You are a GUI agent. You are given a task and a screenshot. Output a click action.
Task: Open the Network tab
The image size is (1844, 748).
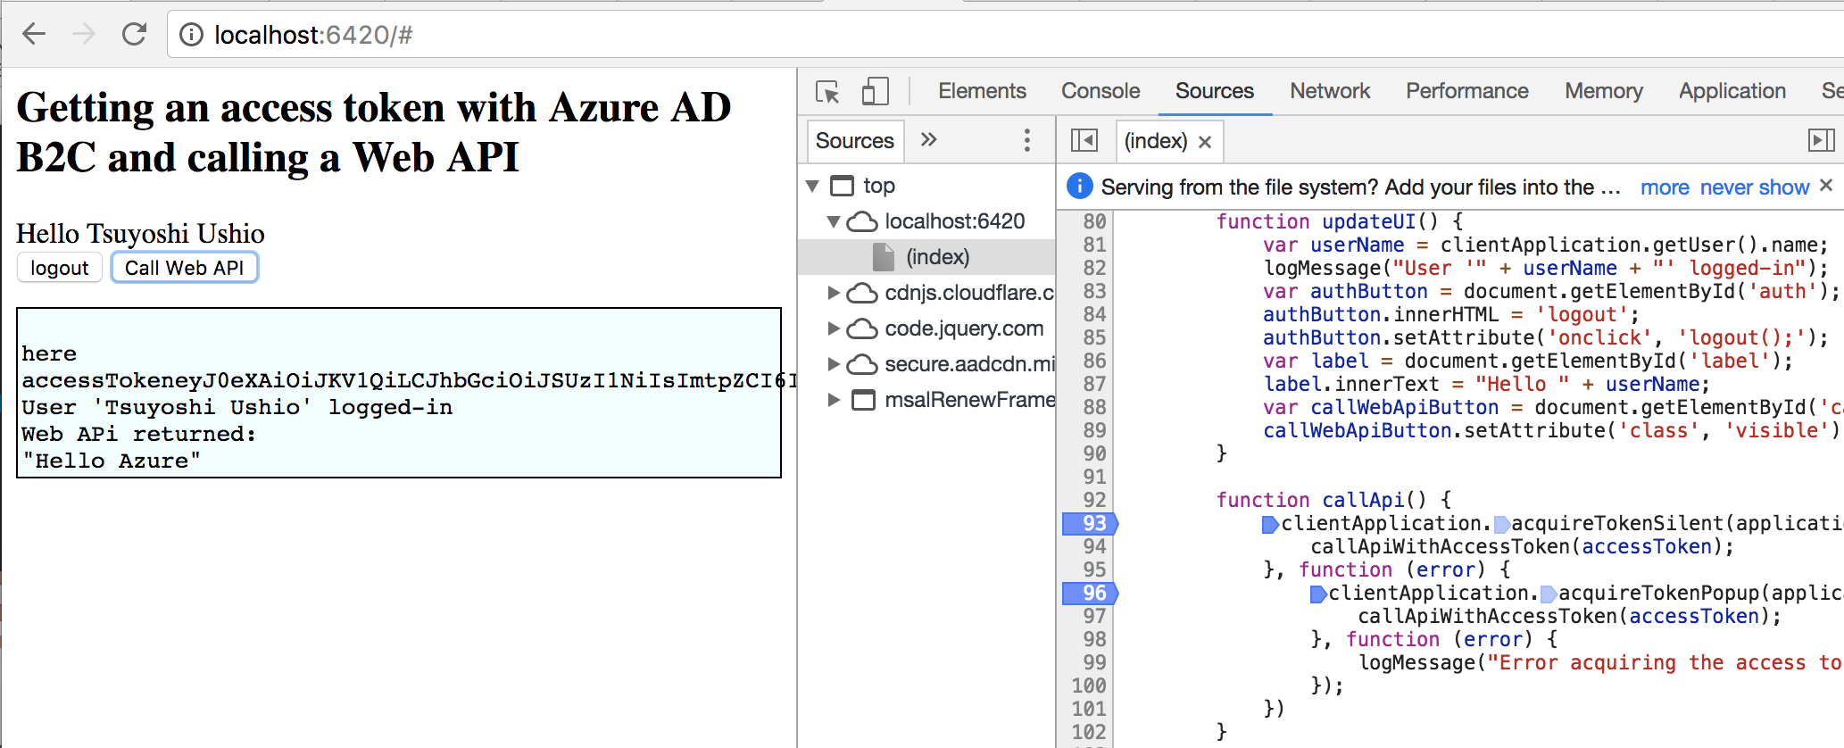(x=1330, y=91)
